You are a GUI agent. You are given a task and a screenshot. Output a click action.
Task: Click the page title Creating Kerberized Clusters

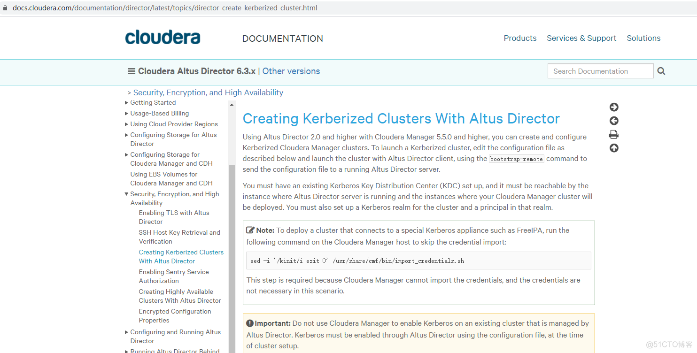[x=401, y=118]
